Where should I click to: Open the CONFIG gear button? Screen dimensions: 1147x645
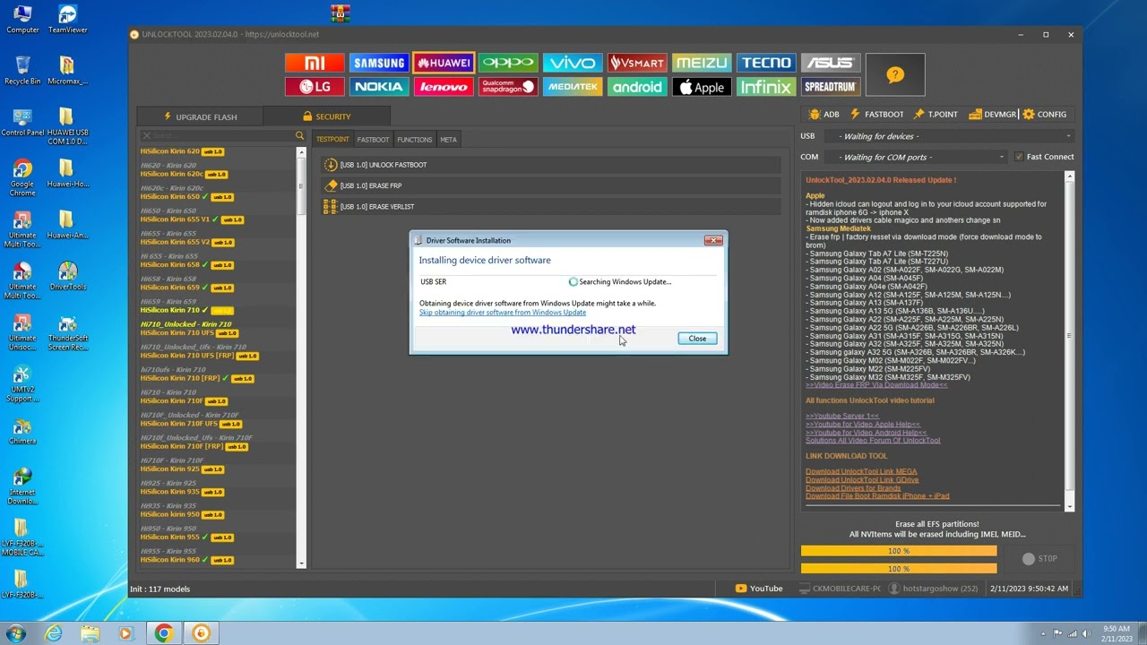pos(1045,115)
